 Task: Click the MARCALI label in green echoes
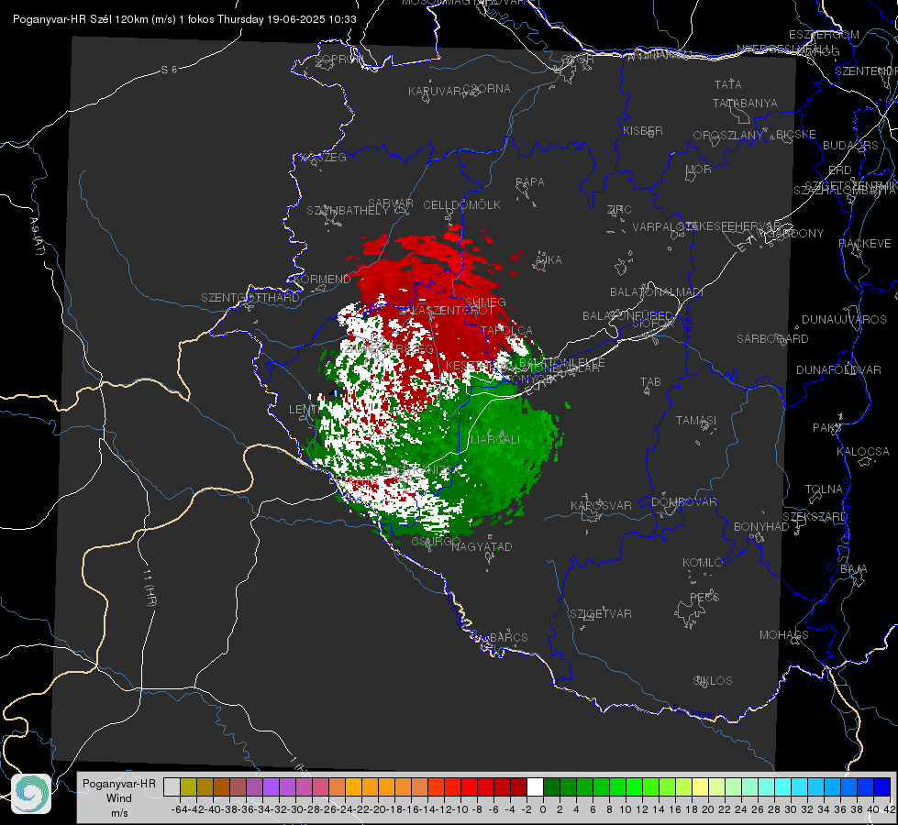(x=495, y=440)
